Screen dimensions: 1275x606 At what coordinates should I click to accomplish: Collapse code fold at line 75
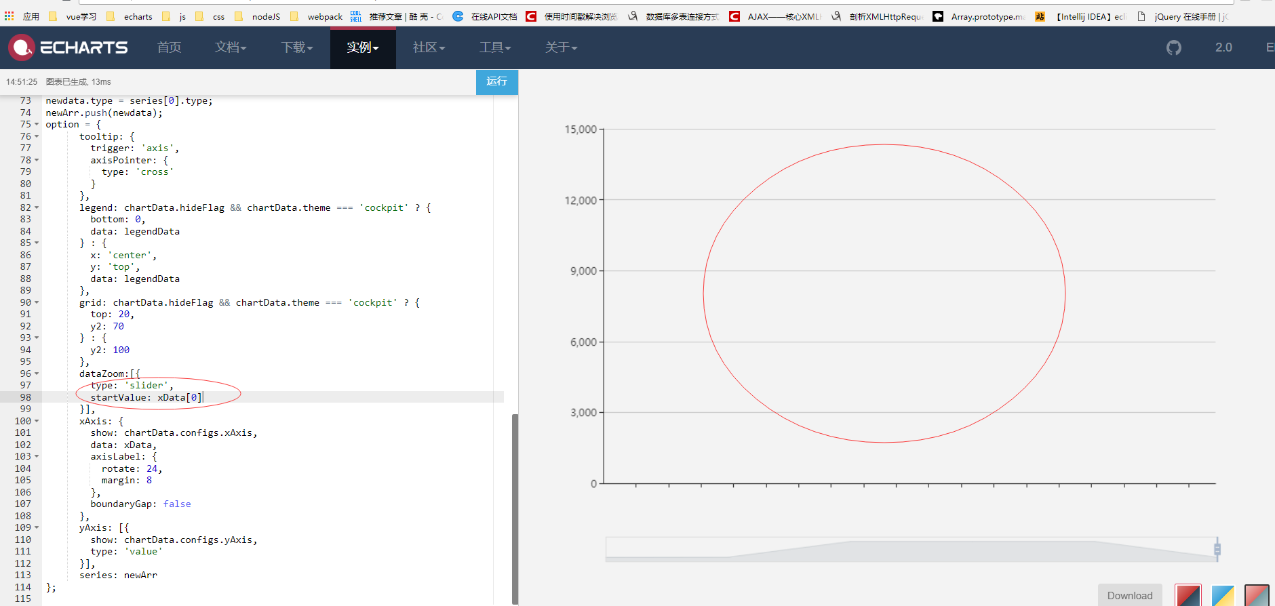[x=37, y=125]
